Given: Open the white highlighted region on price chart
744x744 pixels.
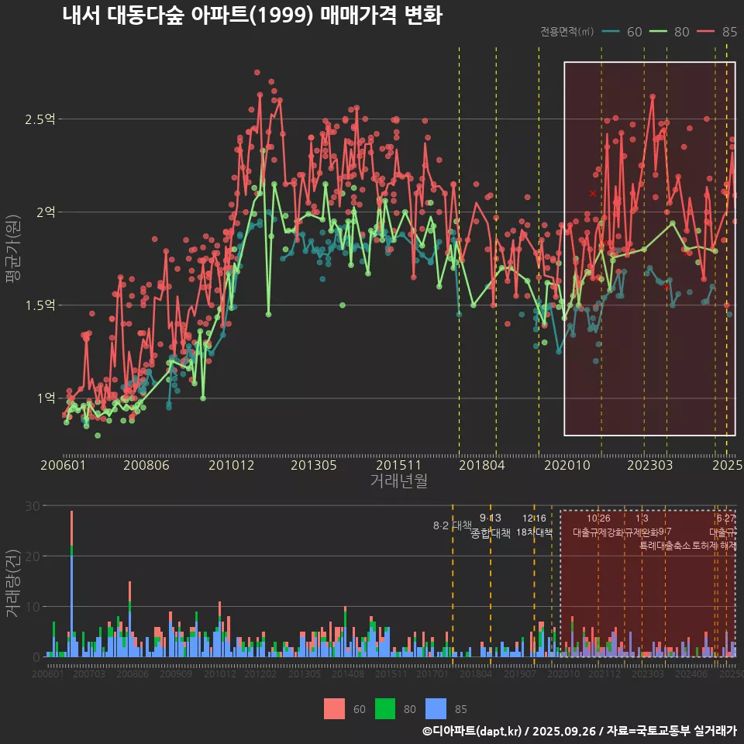Looking at the screenshot, I should [649, 248].
